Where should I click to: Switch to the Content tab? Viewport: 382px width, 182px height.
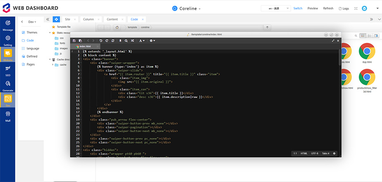(112, 19)
